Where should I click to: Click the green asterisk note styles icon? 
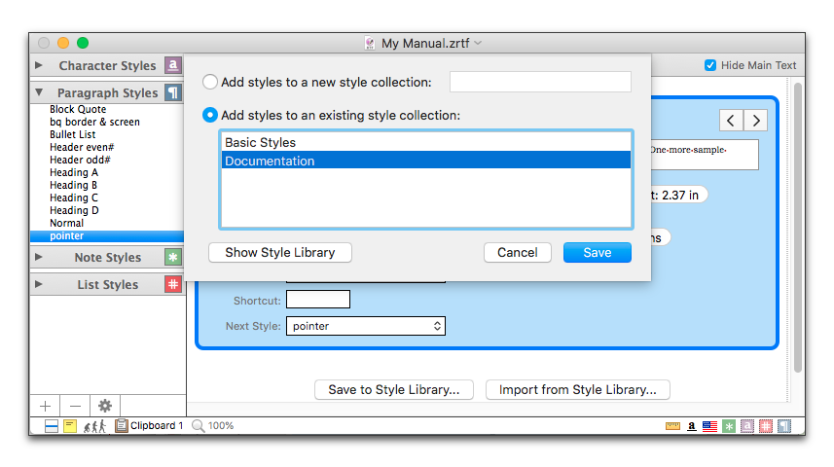[x=173, y=258]
